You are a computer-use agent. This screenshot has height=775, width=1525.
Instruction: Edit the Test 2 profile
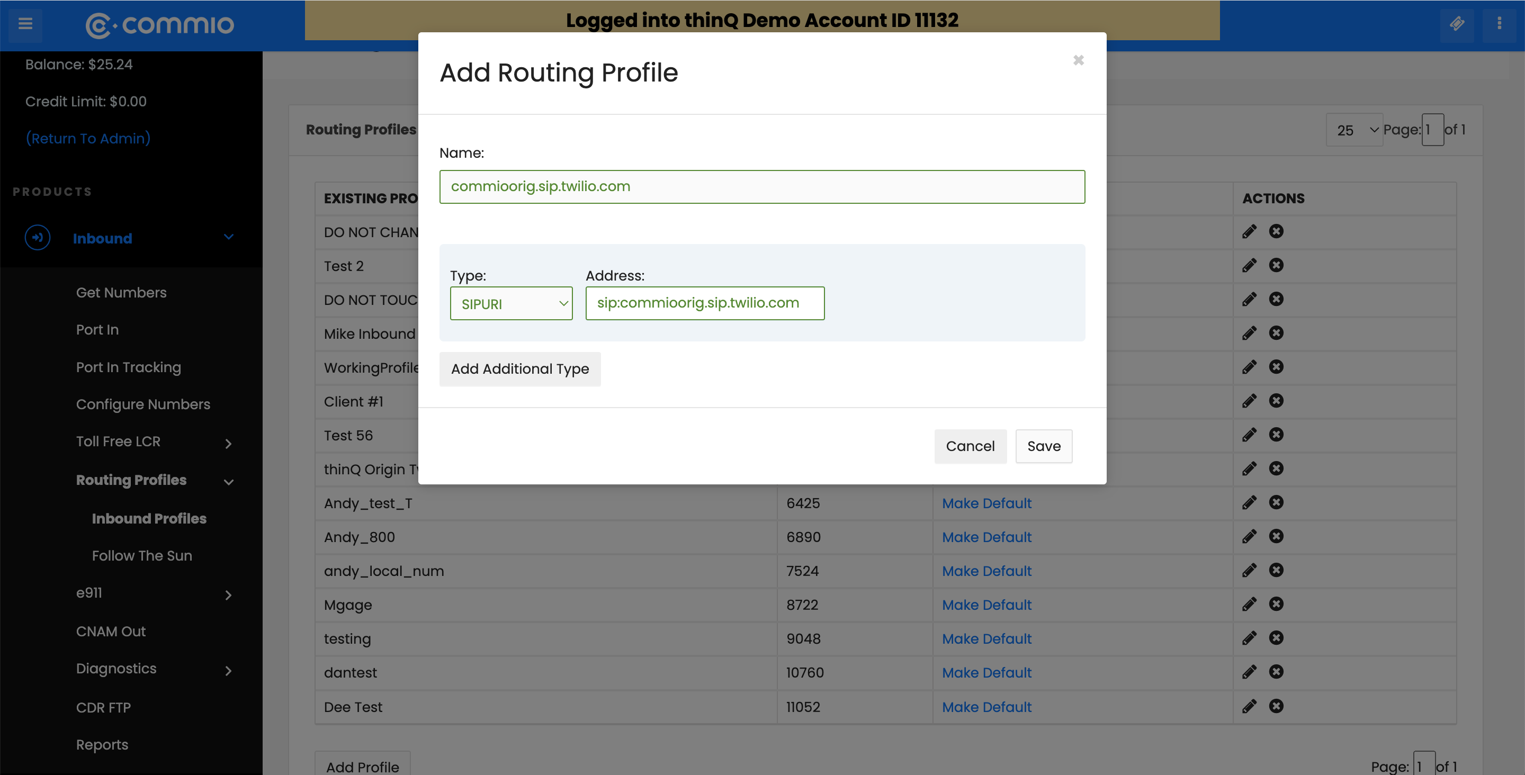coord(1249,265)
